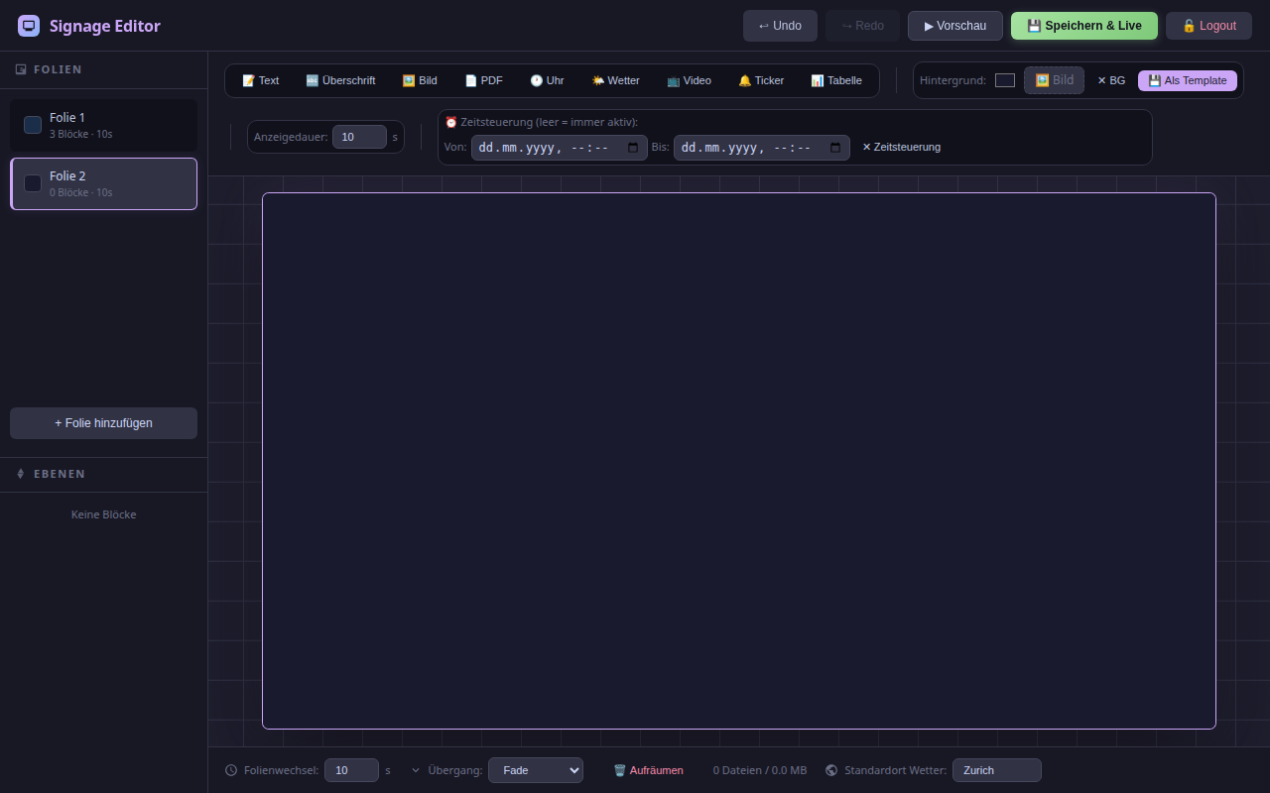1270x793 pixels.
Task: Click the Zeitsteuerung heading text
Action: click(x=541, y=122)
